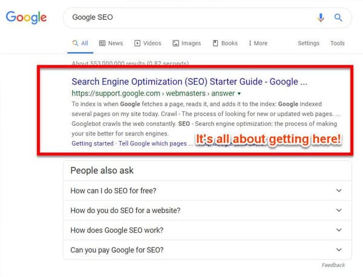Screen dimensions: 363x277
Task: Click the "Getting started" sitelink
Action: [x=92, y=143]
